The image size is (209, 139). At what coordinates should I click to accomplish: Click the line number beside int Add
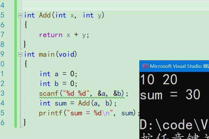point(2,15)
